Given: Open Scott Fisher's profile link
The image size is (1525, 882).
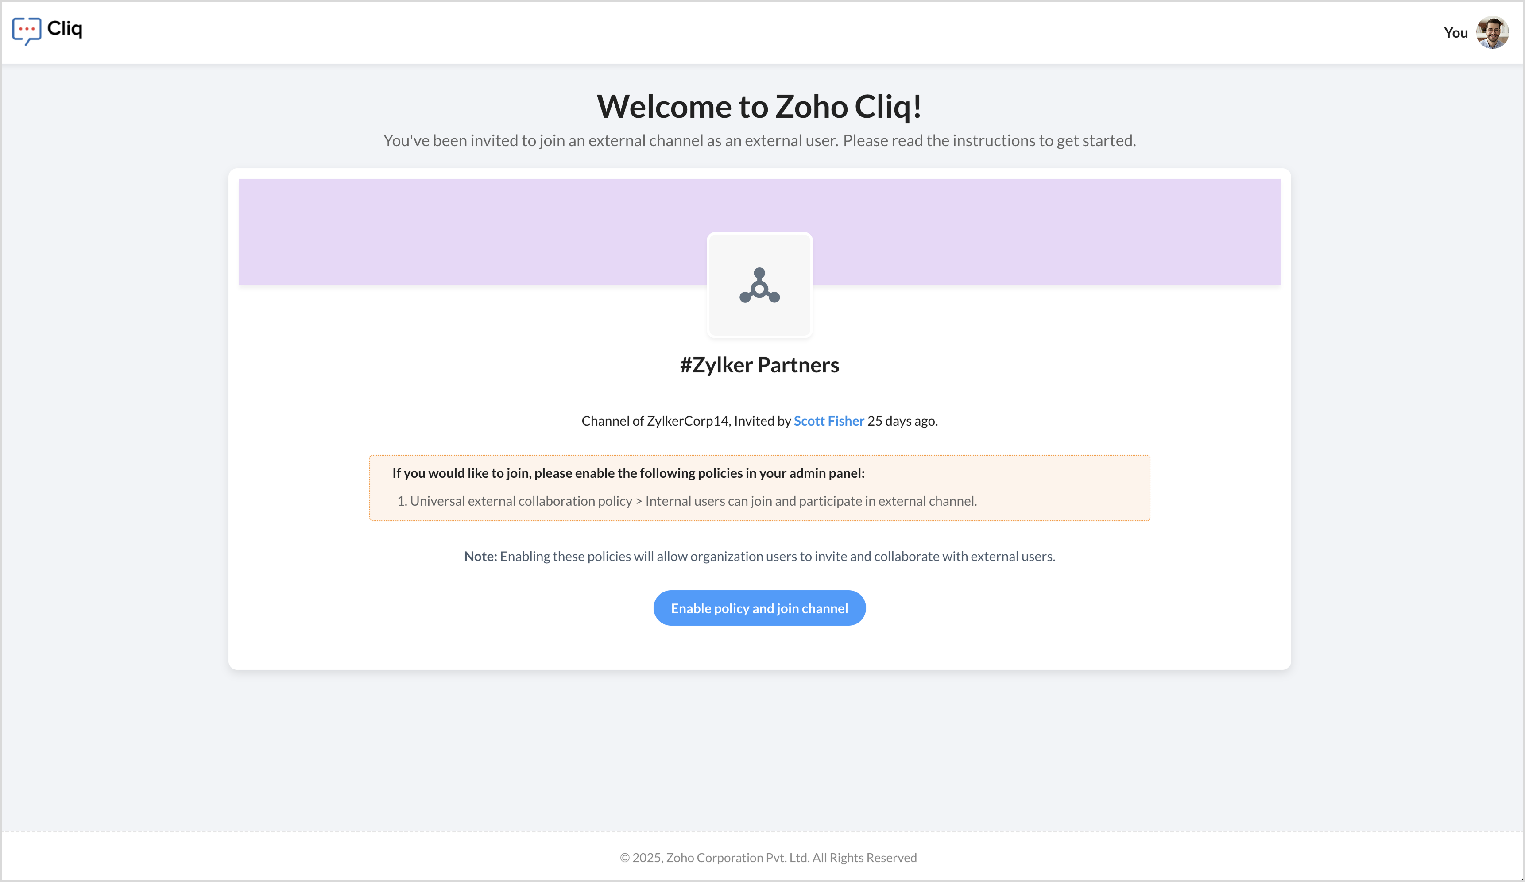Looking at the screenshot, I should pos(828,421).
